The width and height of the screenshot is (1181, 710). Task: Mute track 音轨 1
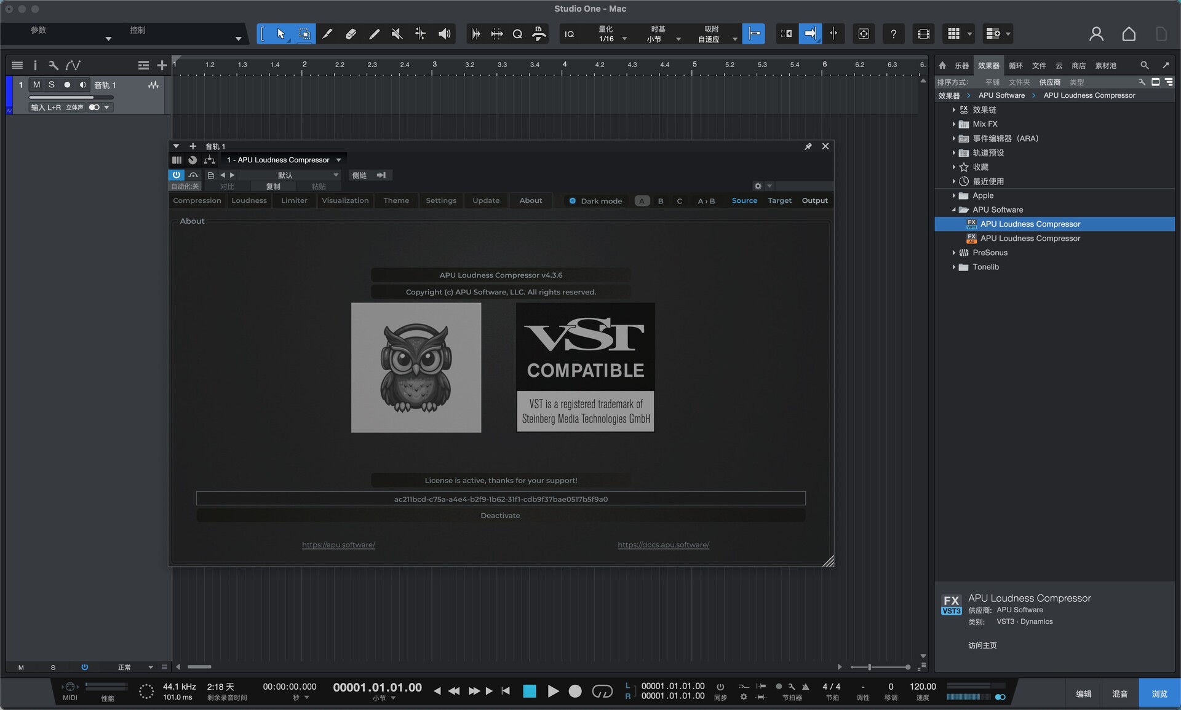(36, 85)
